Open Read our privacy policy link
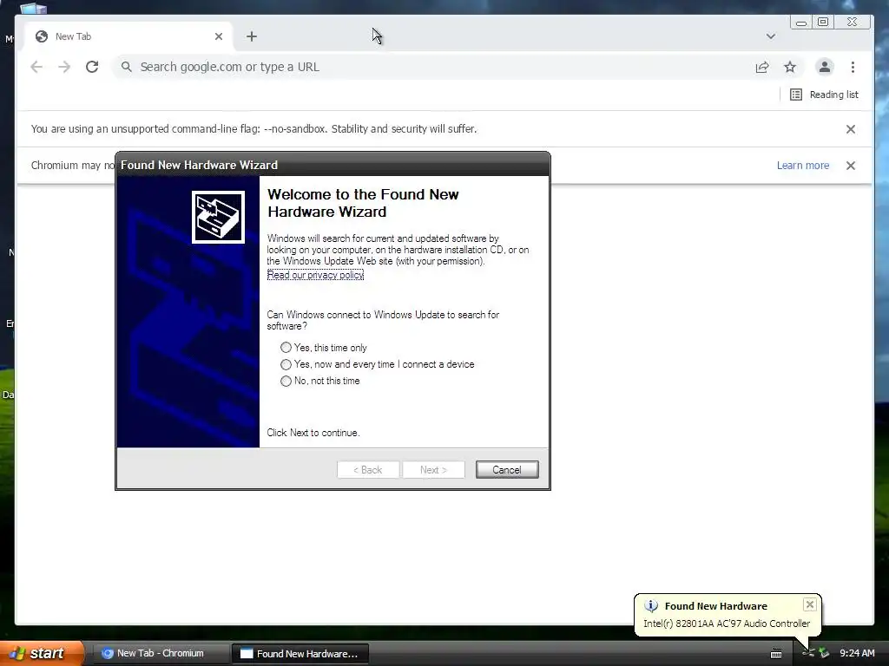 tap(315, 275)
